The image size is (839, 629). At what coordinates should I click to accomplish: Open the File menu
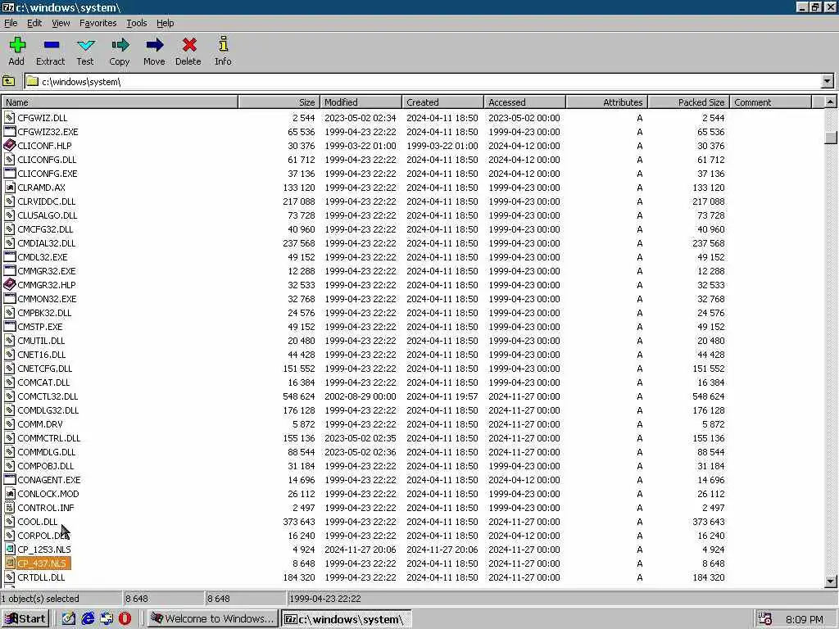pos(11,23)
